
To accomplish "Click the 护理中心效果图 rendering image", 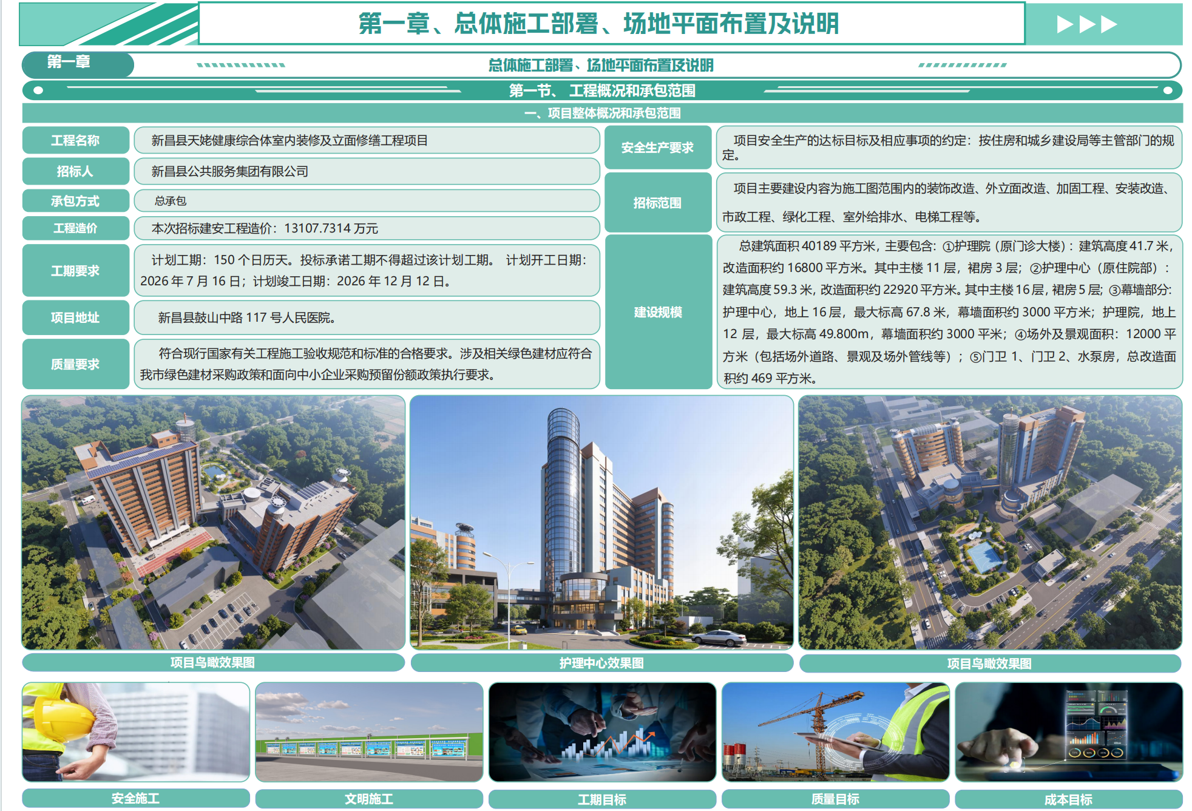I will click(601, 523).
